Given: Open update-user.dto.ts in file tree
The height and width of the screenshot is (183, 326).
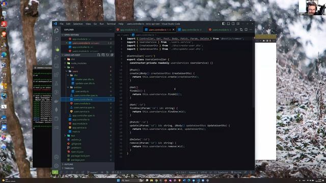Looking at the screenshot, I should pos(88,83).
